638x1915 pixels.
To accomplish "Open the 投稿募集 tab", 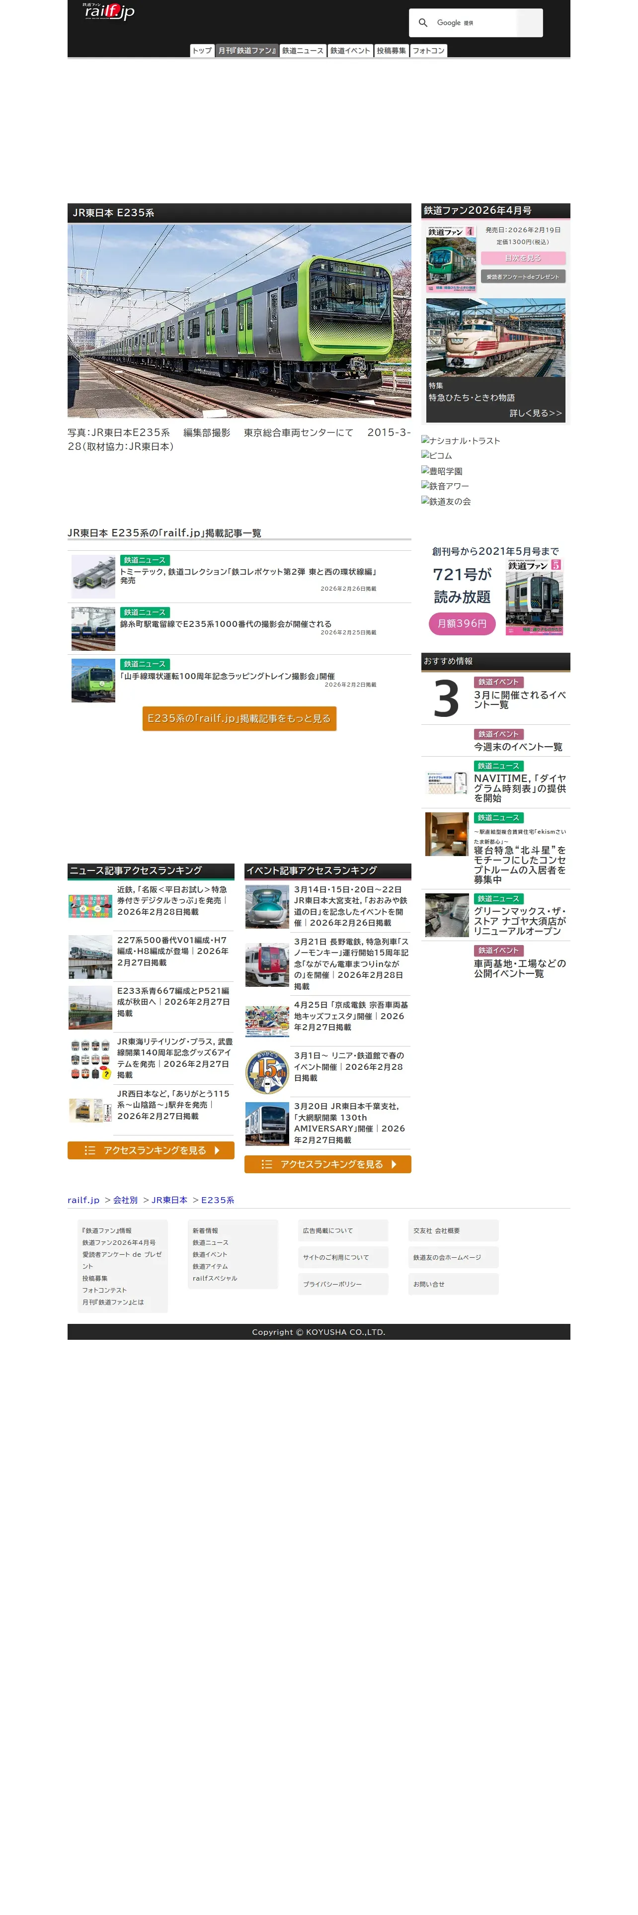I will tap(391, 51).
